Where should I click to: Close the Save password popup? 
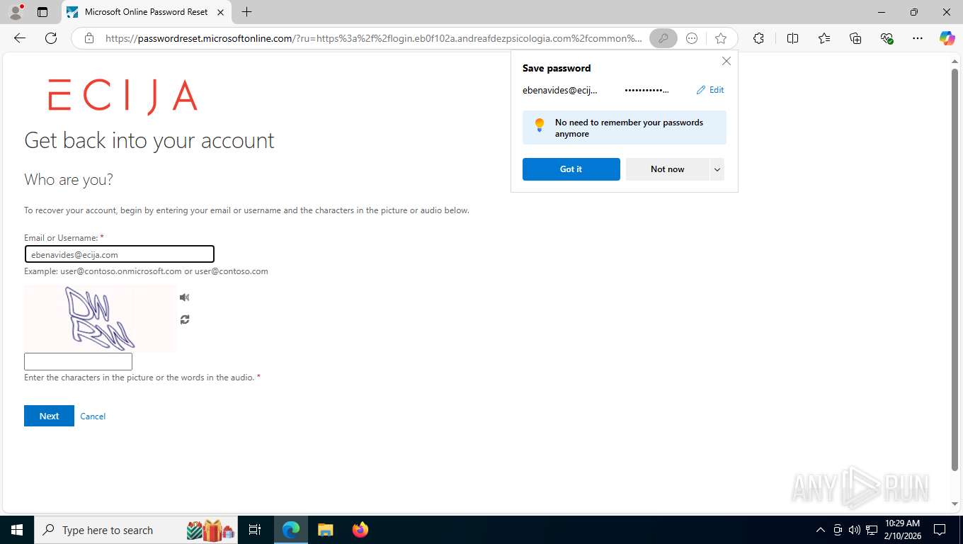point(726,62)
